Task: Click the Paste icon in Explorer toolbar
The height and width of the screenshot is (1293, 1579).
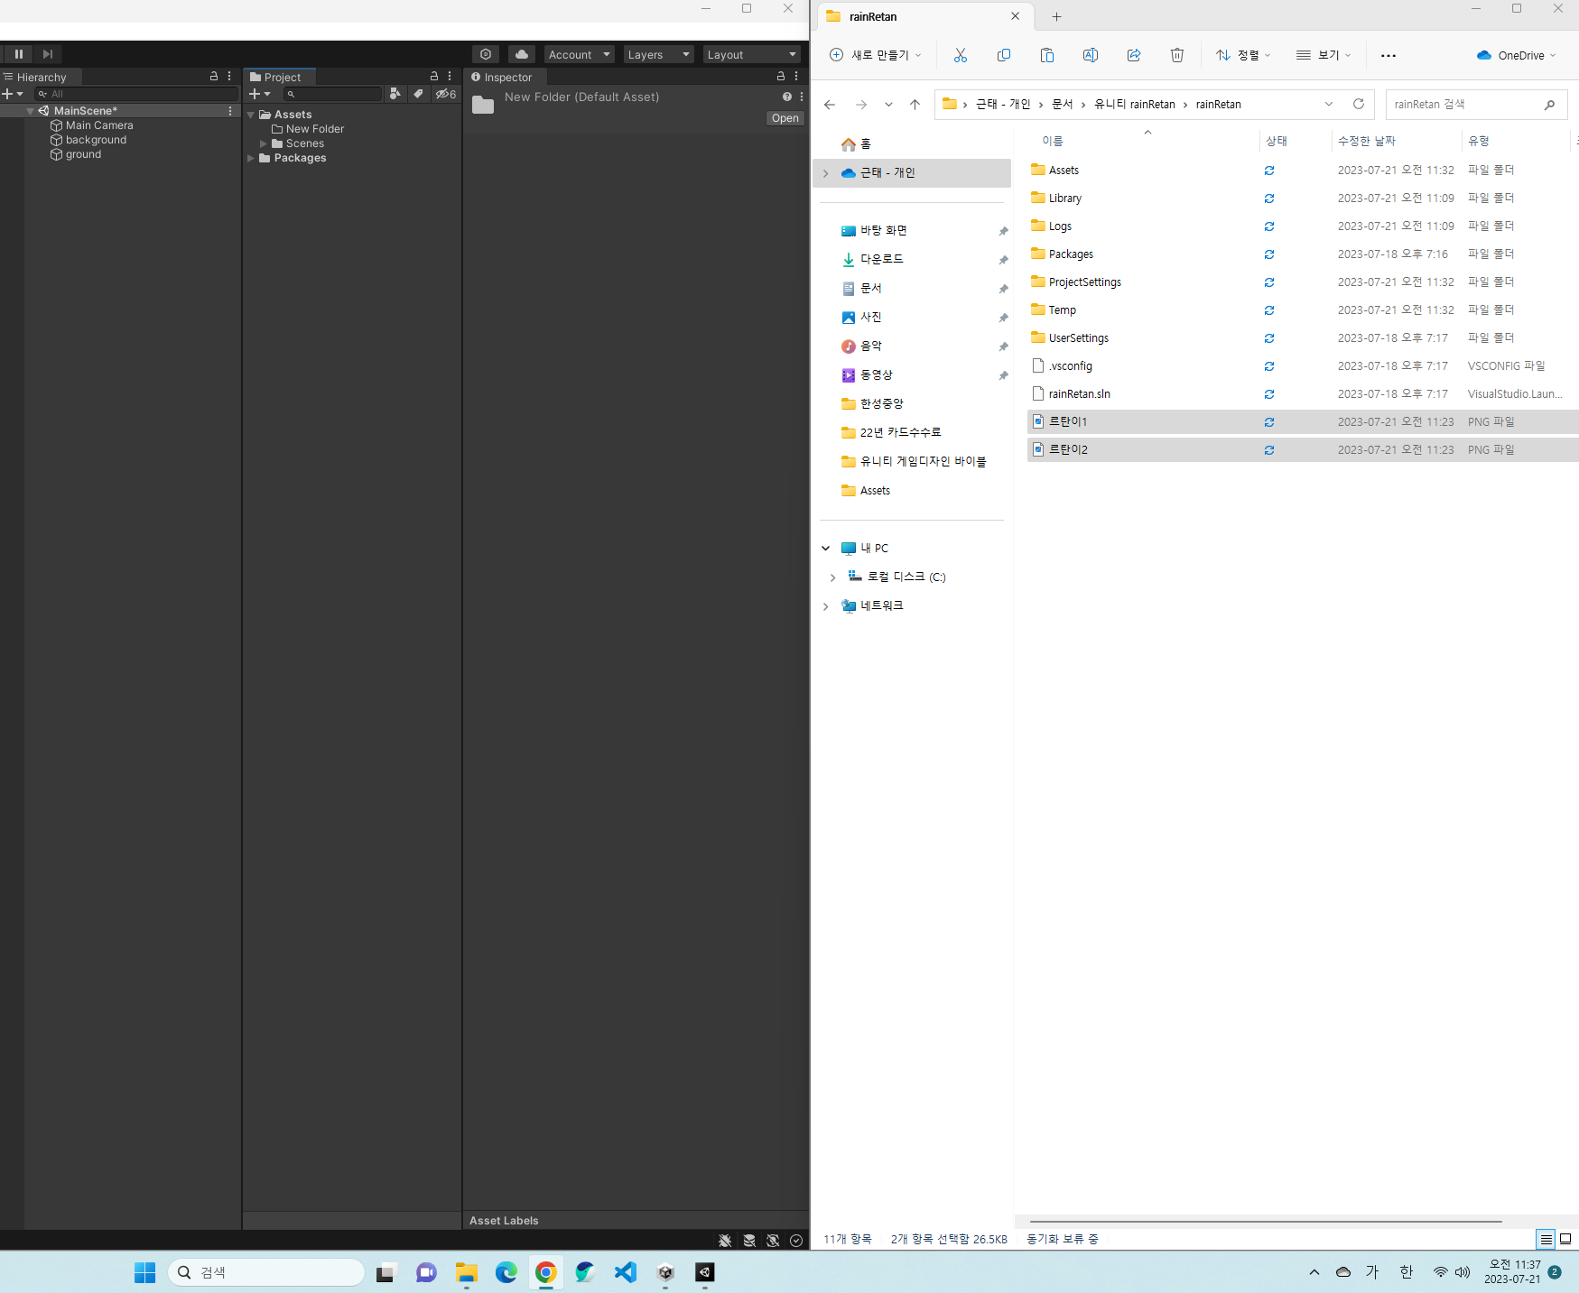Action: 1047,55
